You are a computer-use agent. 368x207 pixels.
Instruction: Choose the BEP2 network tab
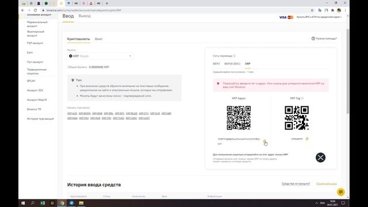pyautogui.click(x=216, y=64)
